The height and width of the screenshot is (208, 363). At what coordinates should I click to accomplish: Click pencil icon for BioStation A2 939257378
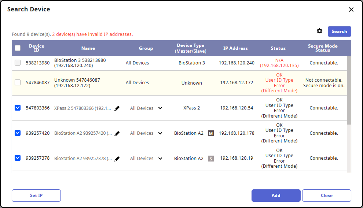point(117,159)
